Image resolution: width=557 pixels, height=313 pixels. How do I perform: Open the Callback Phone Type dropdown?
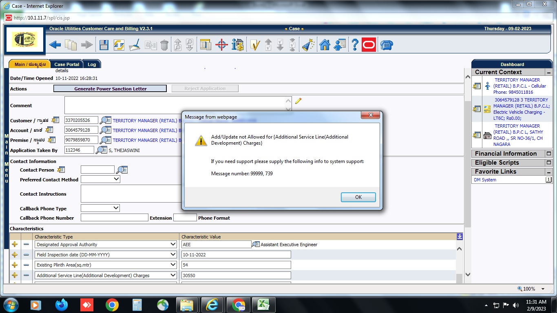(100, 208)
